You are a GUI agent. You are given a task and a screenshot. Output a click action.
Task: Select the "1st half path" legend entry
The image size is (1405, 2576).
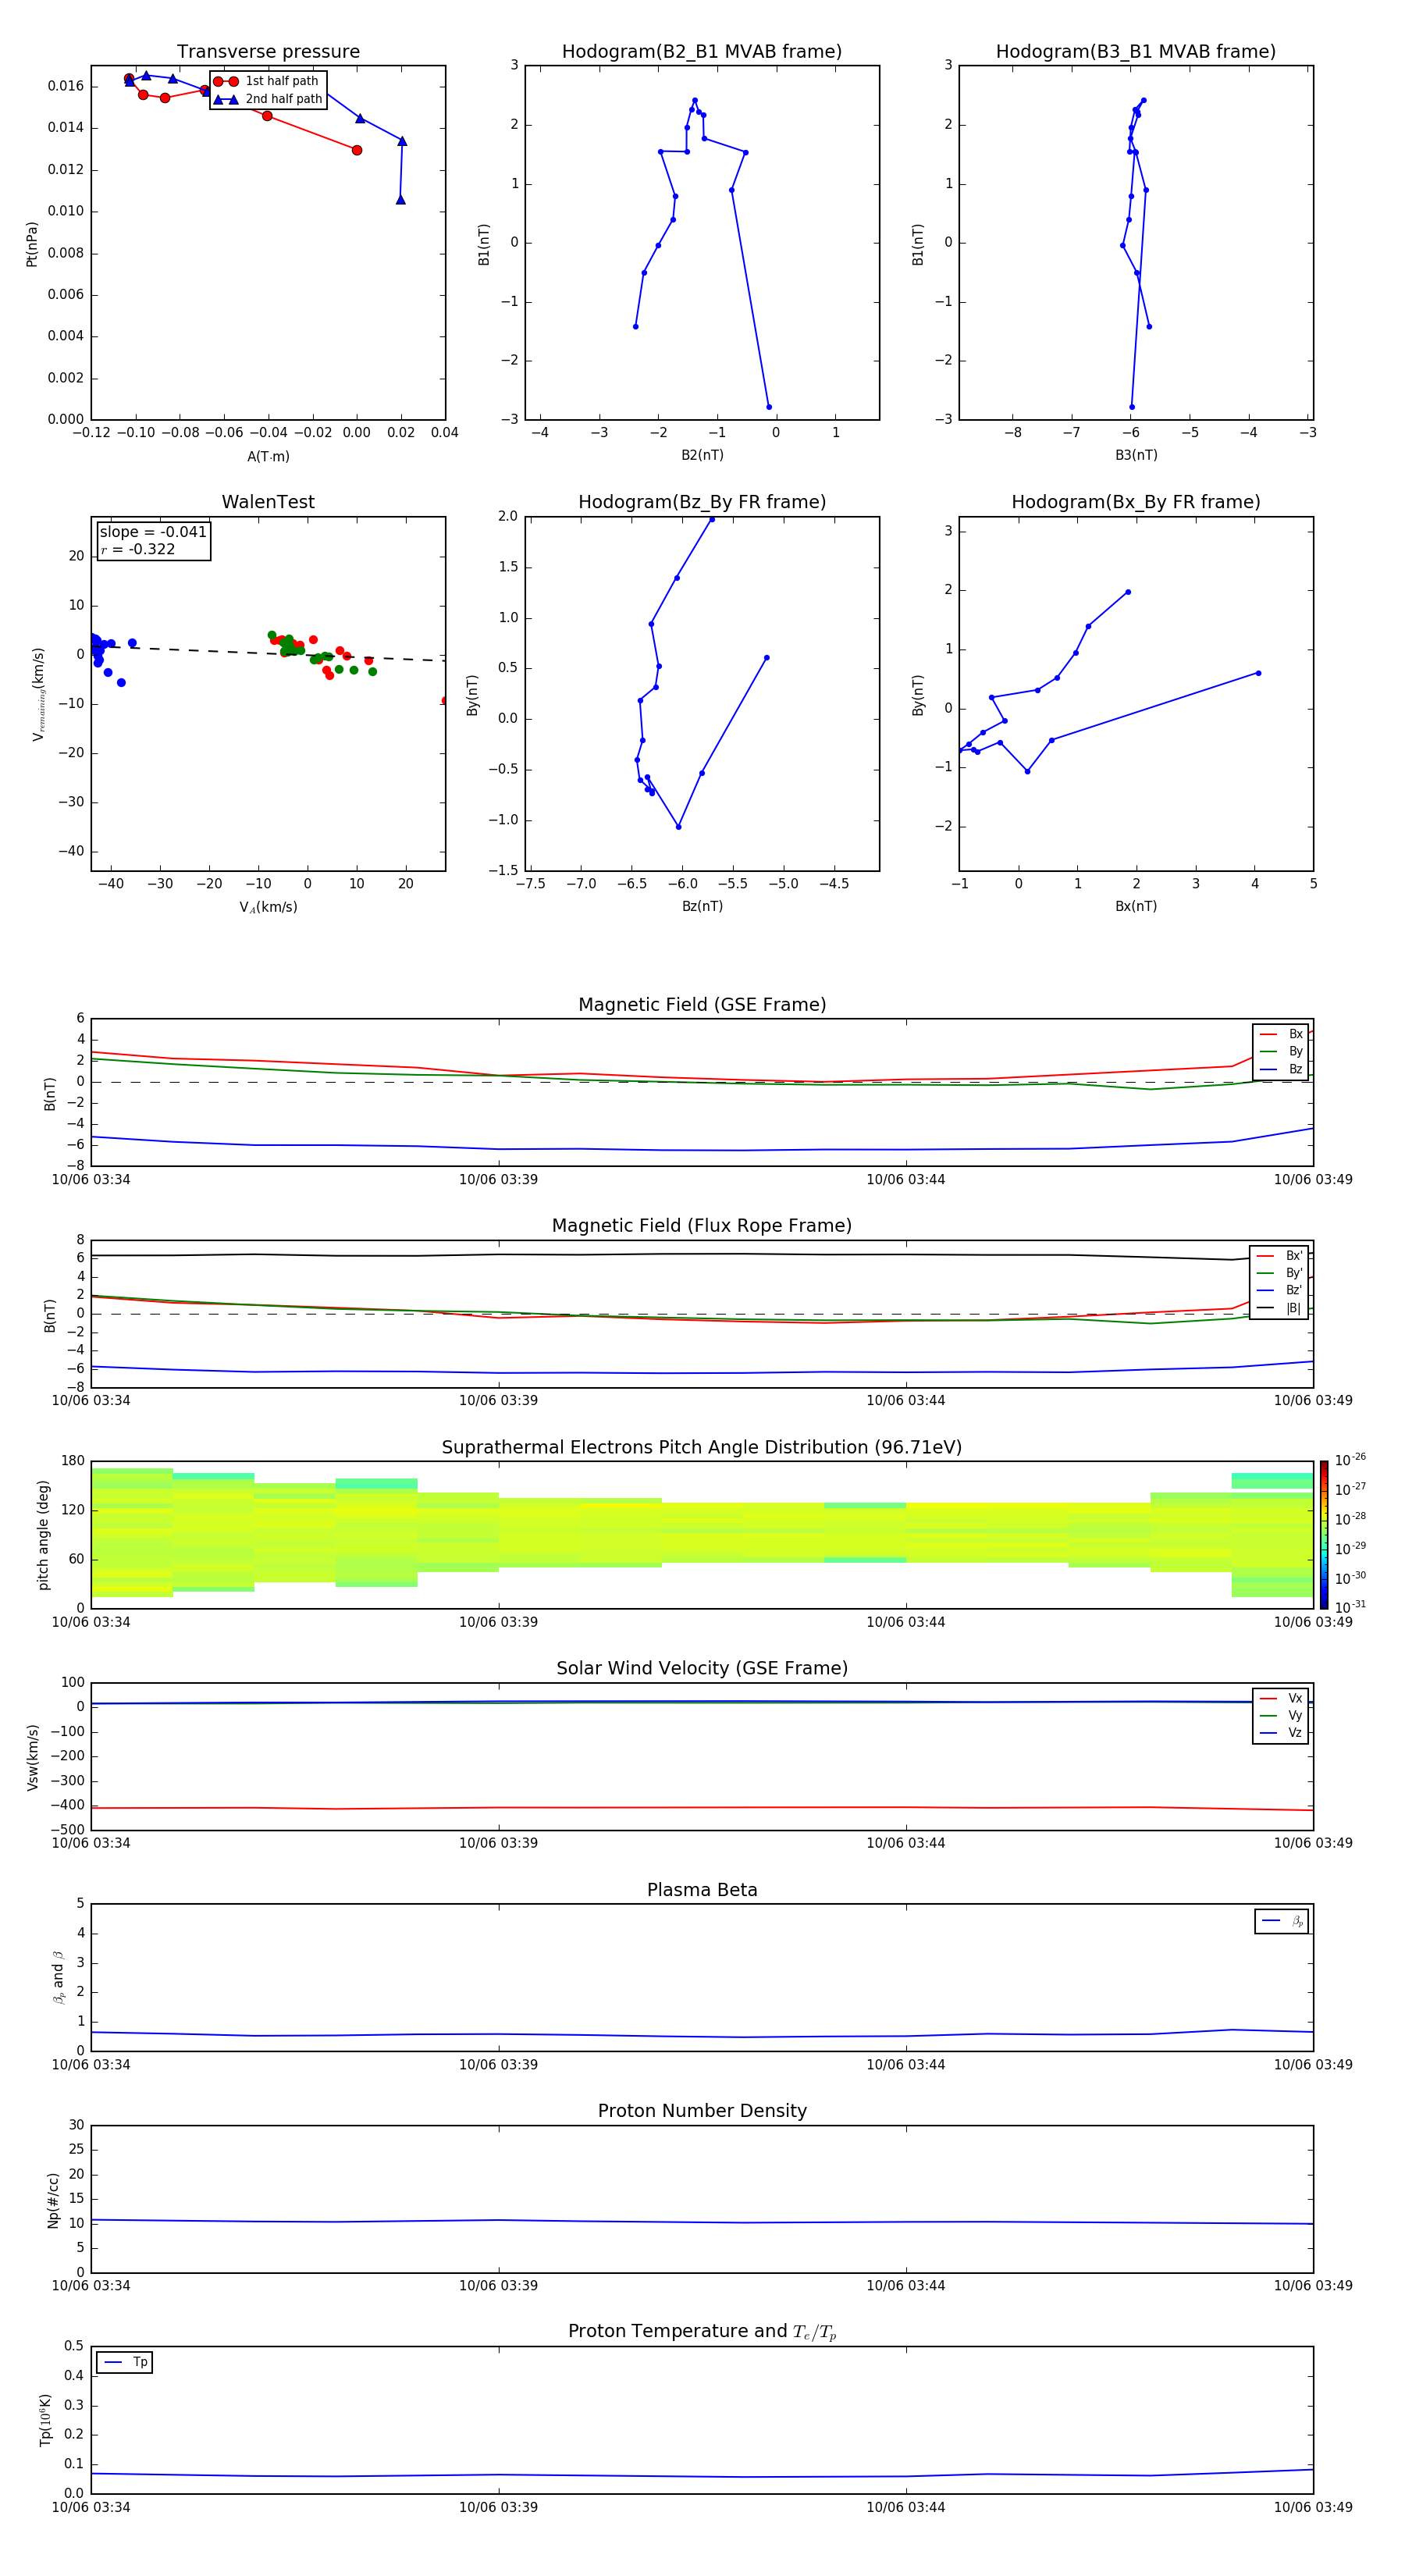click(x=267, y=81)
